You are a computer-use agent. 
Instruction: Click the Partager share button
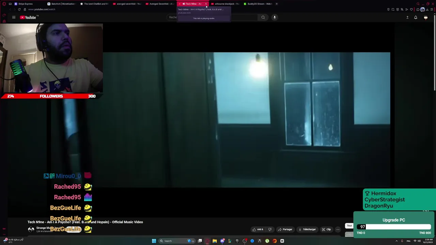[285, 229]
